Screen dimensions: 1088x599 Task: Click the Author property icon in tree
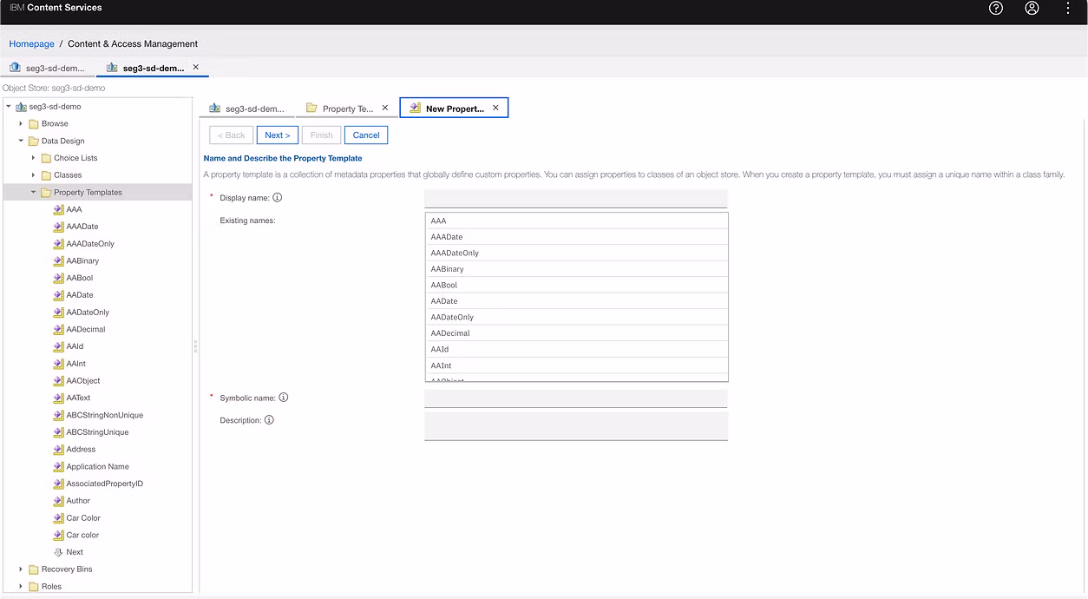(58, 501)
